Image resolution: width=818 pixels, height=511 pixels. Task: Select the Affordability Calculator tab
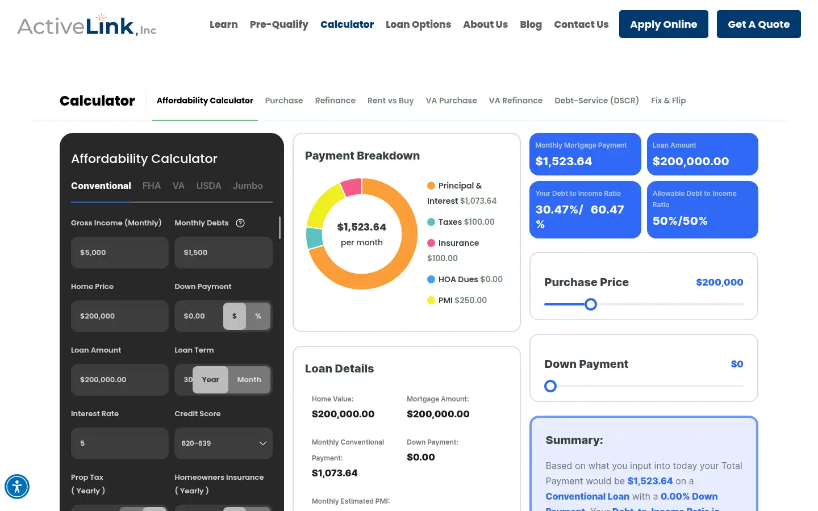pyautogui.click(x=205, y=100)
